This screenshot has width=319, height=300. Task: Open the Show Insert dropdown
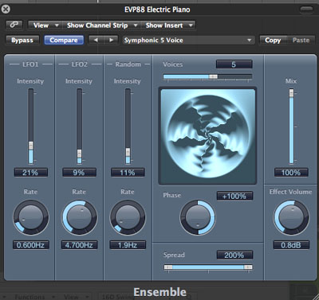[x=168, y=25]
